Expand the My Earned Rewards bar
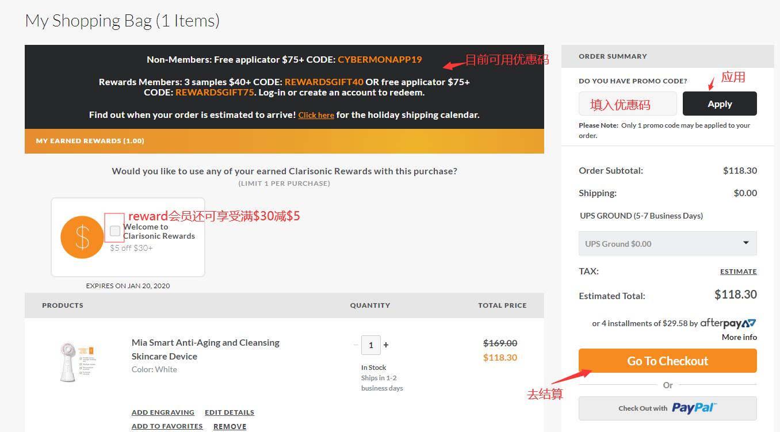780x432 pixels. click(284, 141)
